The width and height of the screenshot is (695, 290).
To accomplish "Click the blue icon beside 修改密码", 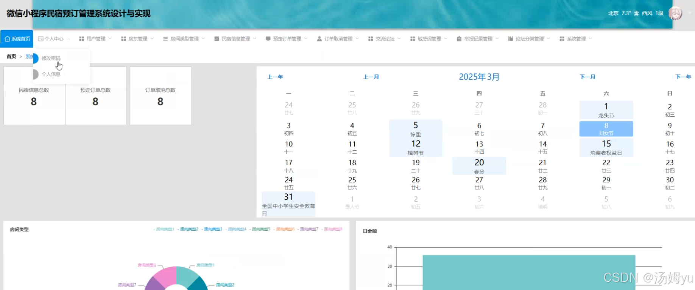I will [36, 59].
